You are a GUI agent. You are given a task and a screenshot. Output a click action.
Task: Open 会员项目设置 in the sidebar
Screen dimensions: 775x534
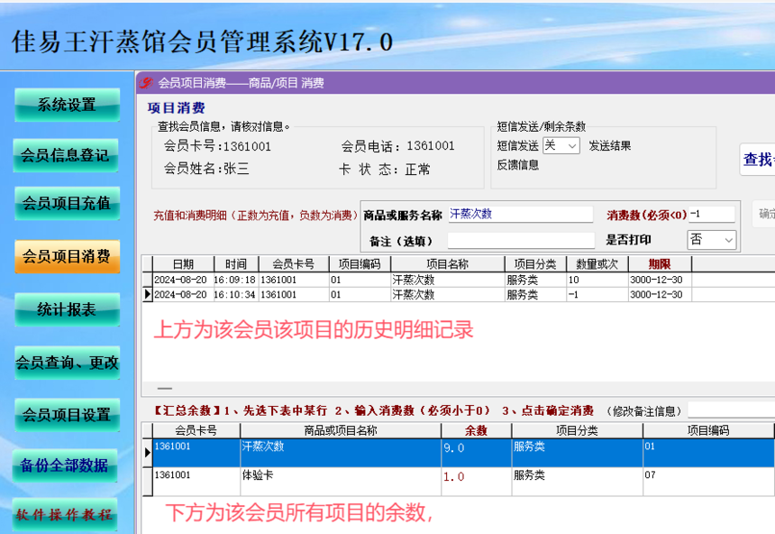[68, 415]
